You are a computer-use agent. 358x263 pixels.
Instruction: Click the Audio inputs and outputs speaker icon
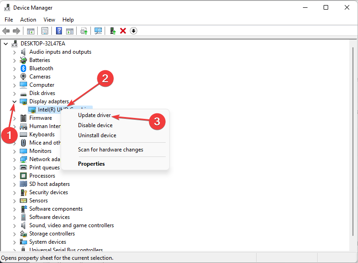[23, 52]
